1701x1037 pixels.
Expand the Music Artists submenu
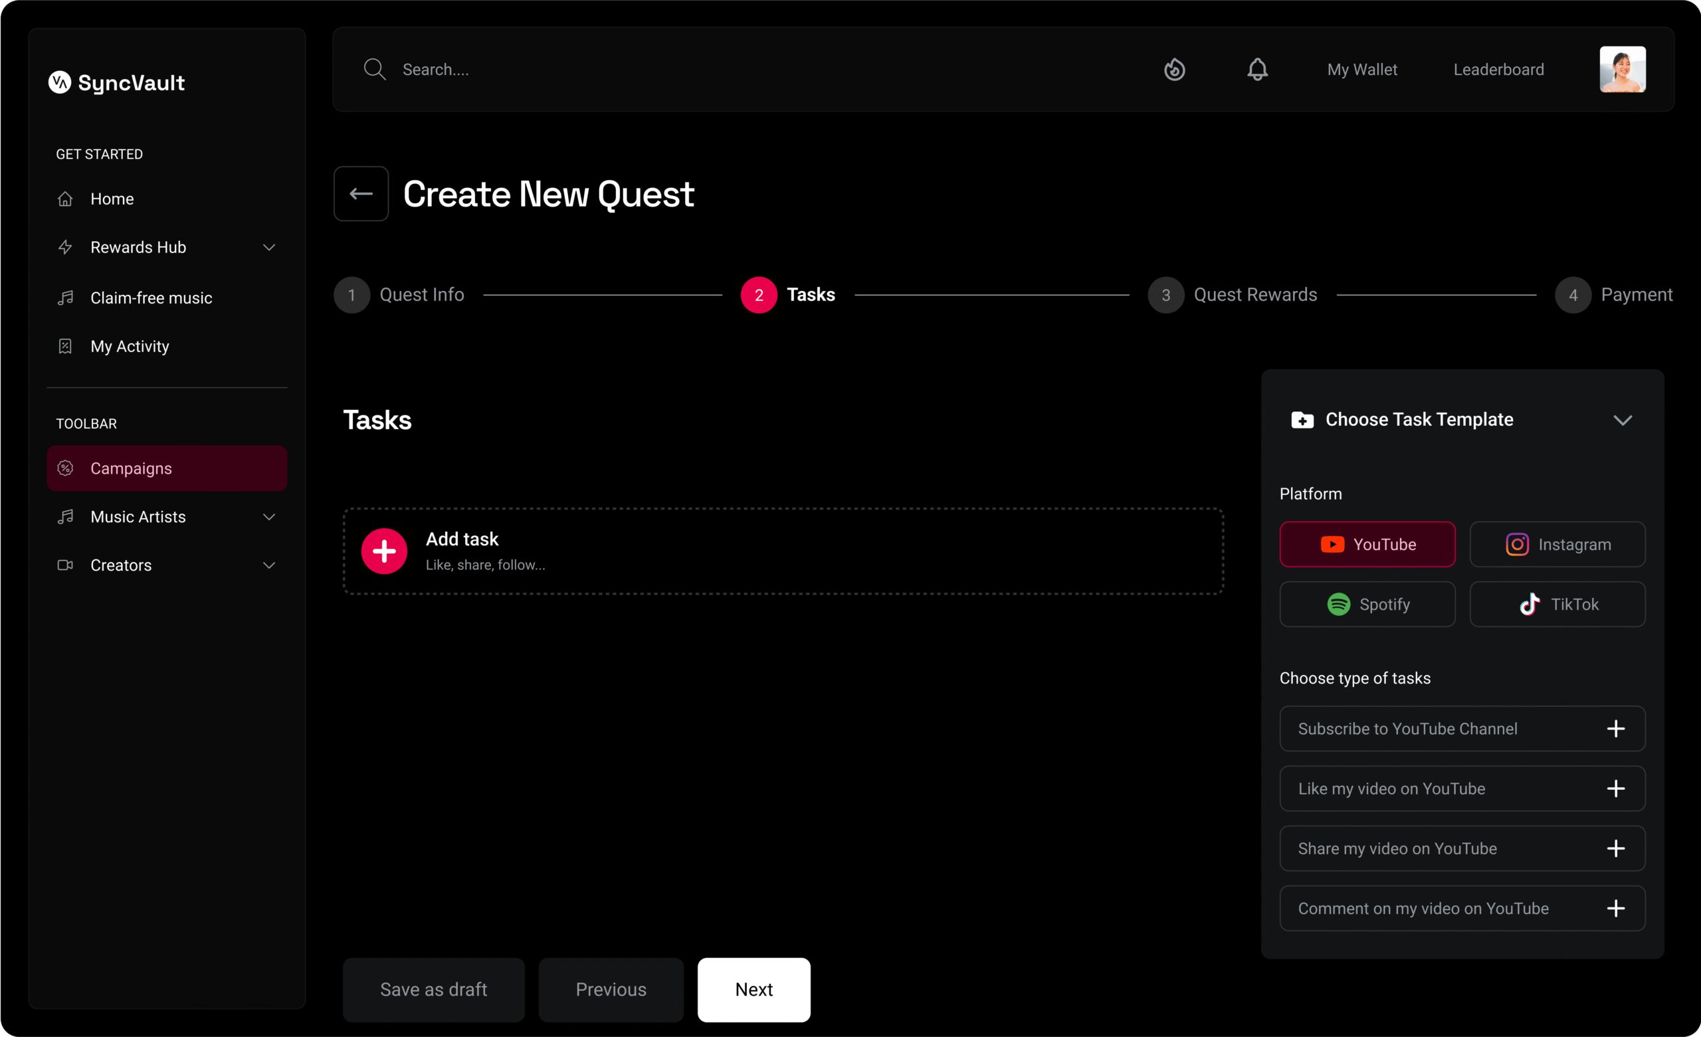pos(269,516)
